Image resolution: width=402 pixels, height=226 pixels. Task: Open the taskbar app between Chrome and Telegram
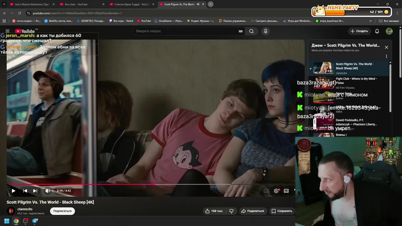click(25, 221)
